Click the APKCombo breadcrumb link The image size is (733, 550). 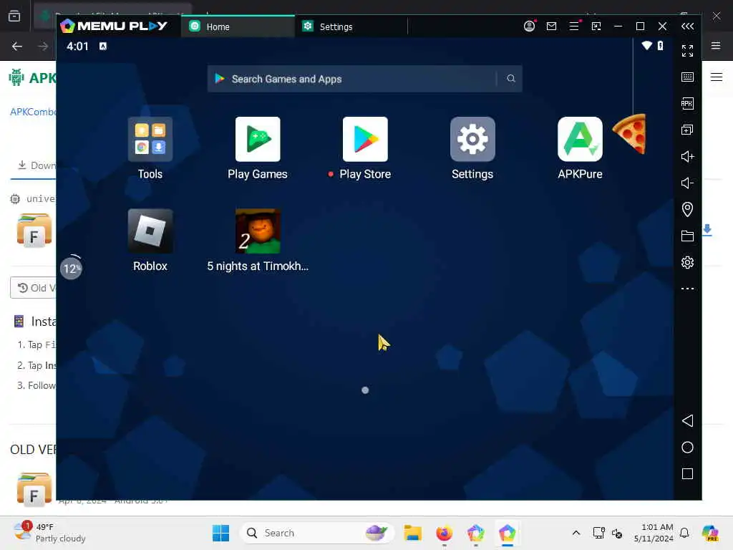click(33, 112)
